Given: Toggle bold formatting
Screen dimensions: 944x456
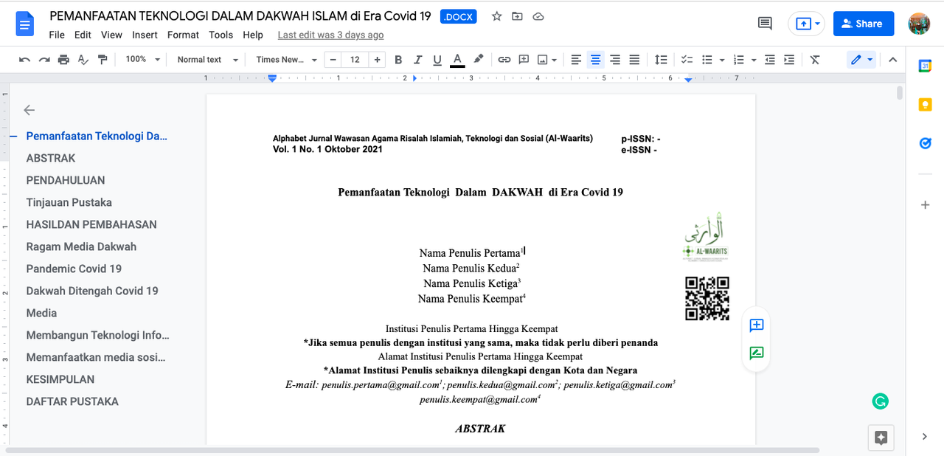Looking at the screenshot, I should coord(398,60).
